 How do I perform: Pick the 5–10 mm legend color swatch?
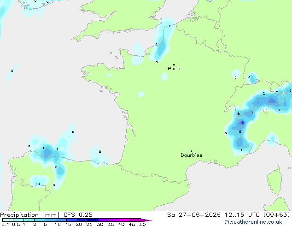tap(50, 220)
